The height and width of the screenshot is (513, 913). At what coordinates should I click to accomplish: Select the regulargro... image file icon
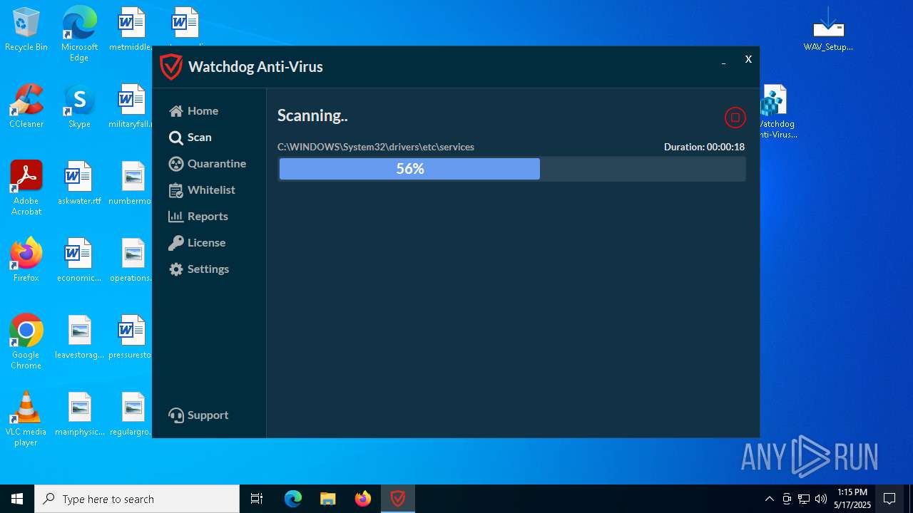131,415
